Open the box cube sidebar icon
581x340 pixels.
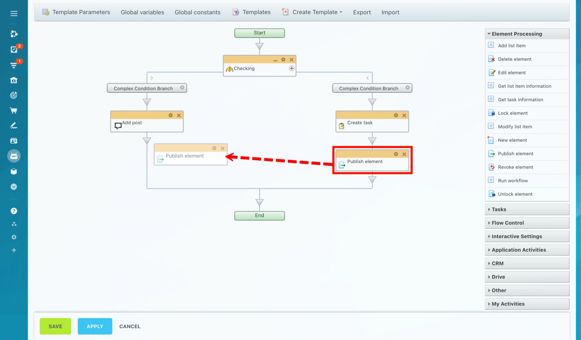14,172
